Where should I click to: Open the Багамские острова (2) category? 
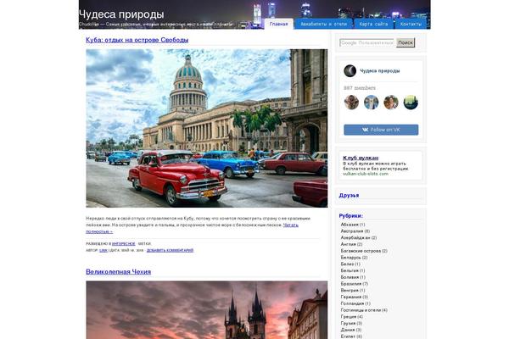click(364, 251)
